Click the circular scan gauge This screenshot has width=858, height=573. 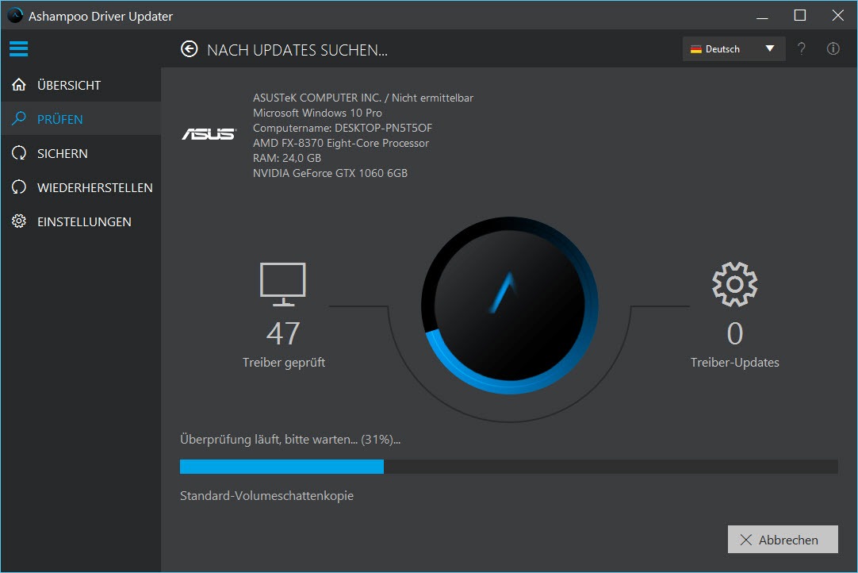coord(509,305)
